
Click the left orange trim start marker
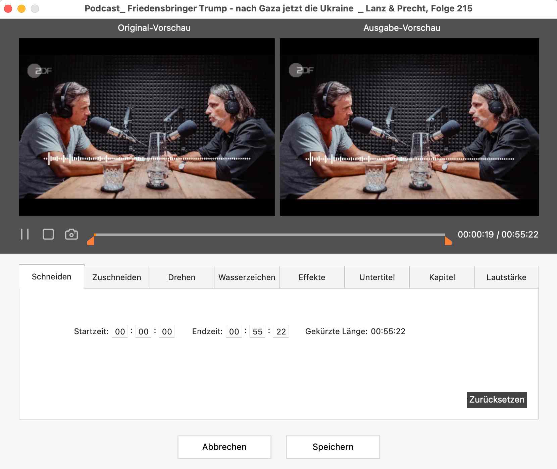point(91,241)
